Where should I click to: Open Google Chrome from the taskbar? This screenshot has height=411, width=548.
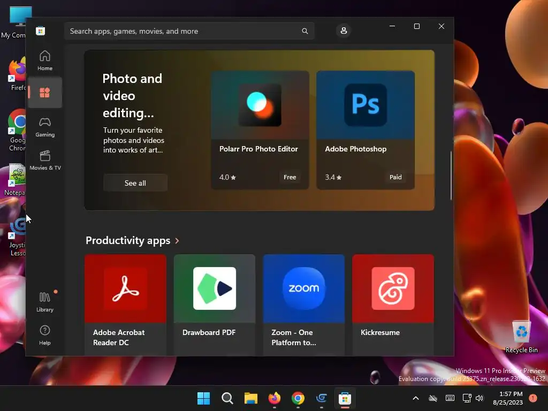click(298, 398)
